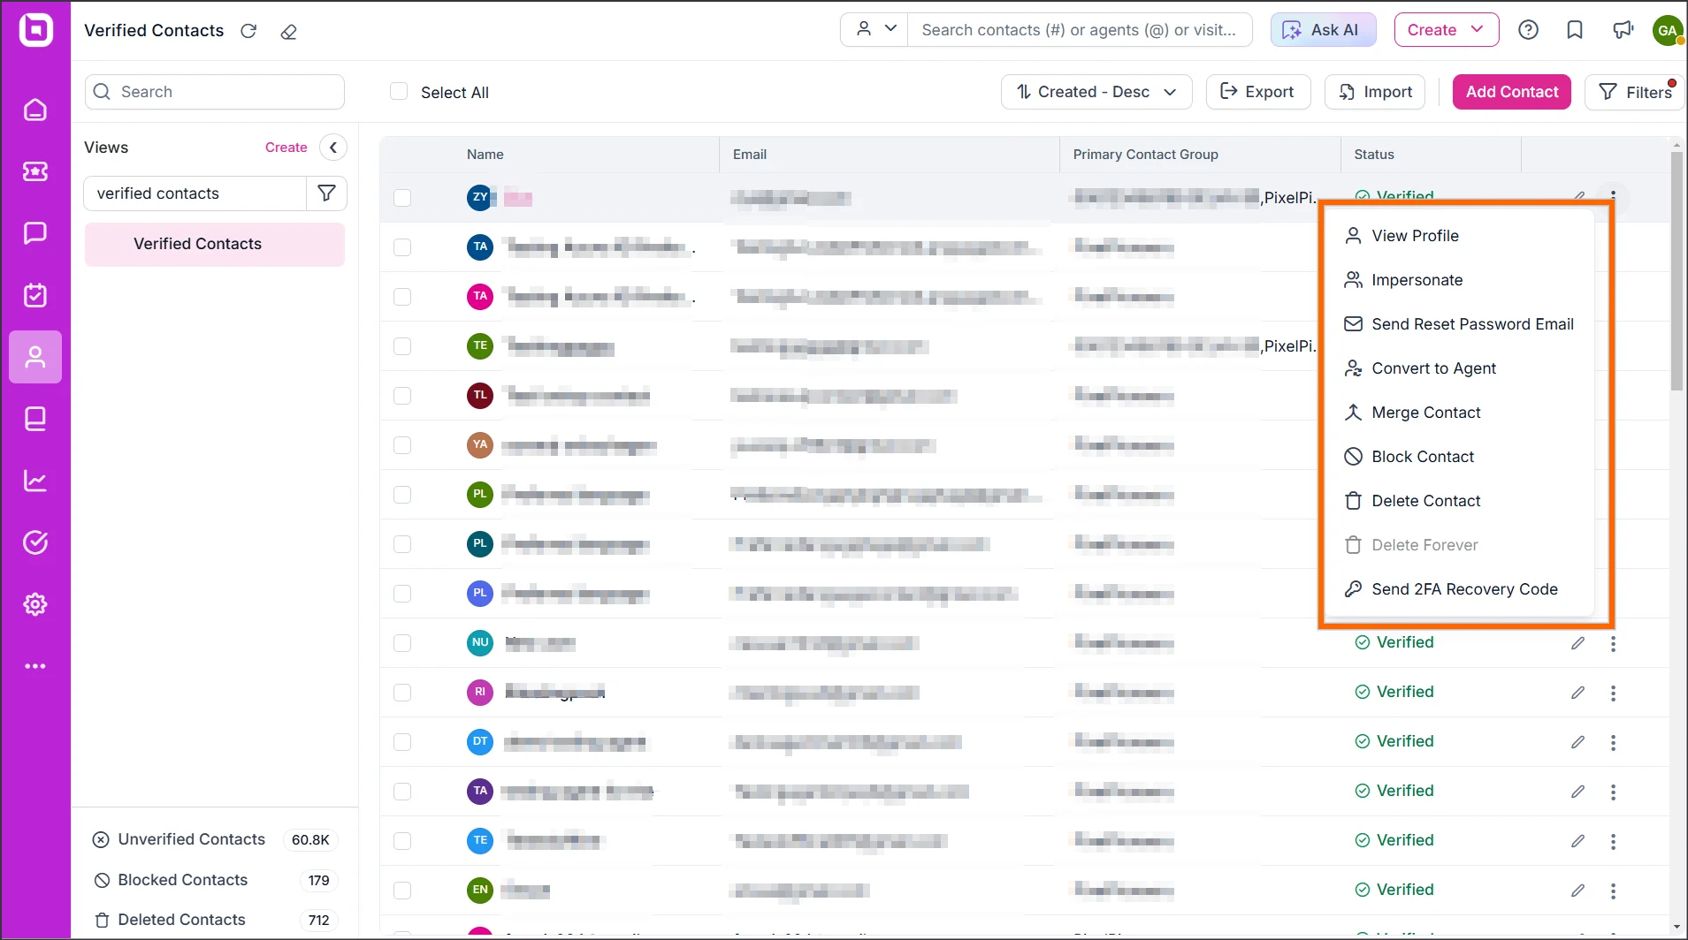The image size is (1688, 940).
Task: Edit the TE contact above EN row
Action: [1577, 841]
